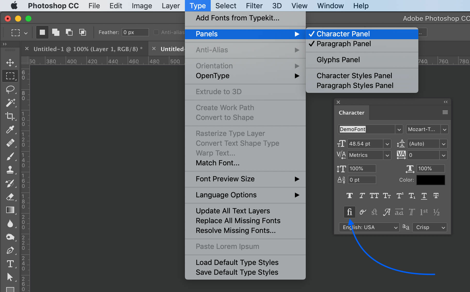
Task: Open the Filter menu
Action: point(254,6)
